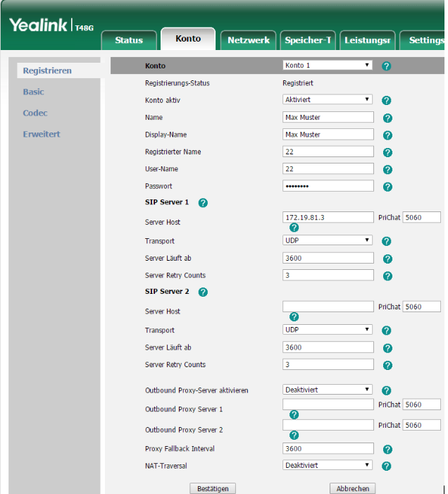Viewport: 448px width, 494px height.
Task: Focus the Display-Name input field
Action: [328, 135]
